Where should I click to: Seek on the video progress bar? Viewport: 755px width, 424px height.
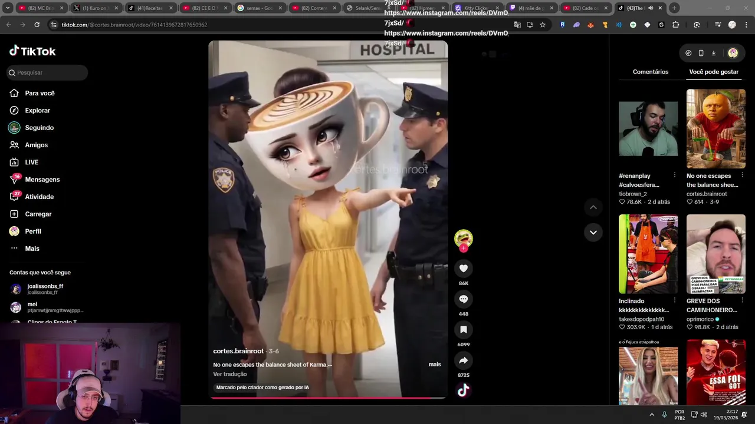(x=328, y=398)
